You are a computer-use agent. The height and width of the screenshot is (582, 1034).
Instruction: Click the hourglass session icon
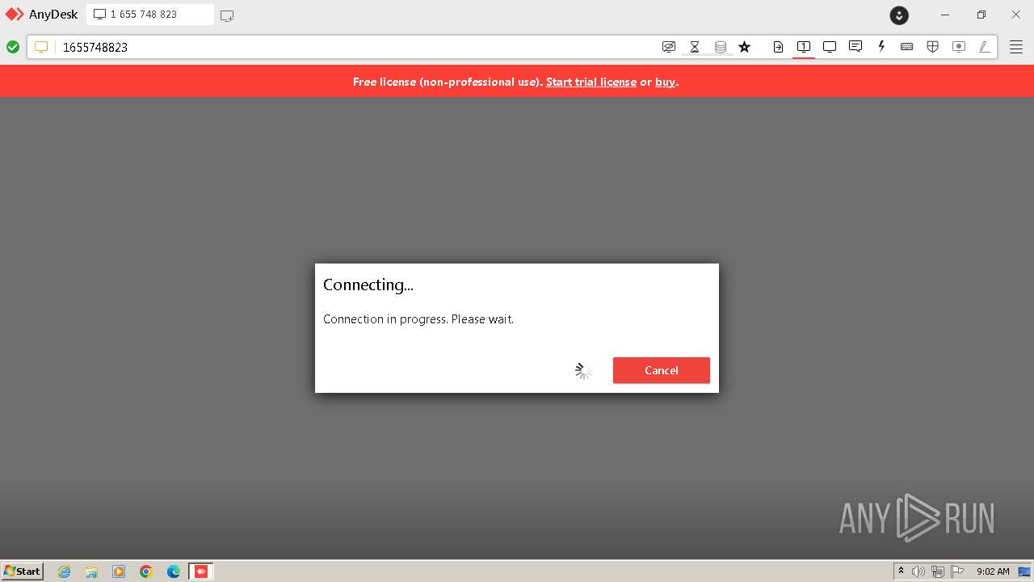pos(695,47)
